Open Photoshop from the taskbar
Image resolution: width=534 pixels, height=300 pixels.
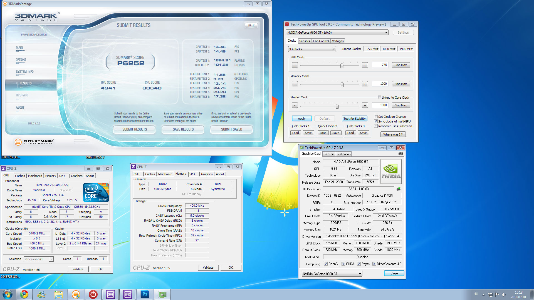(x=145, y=294)
